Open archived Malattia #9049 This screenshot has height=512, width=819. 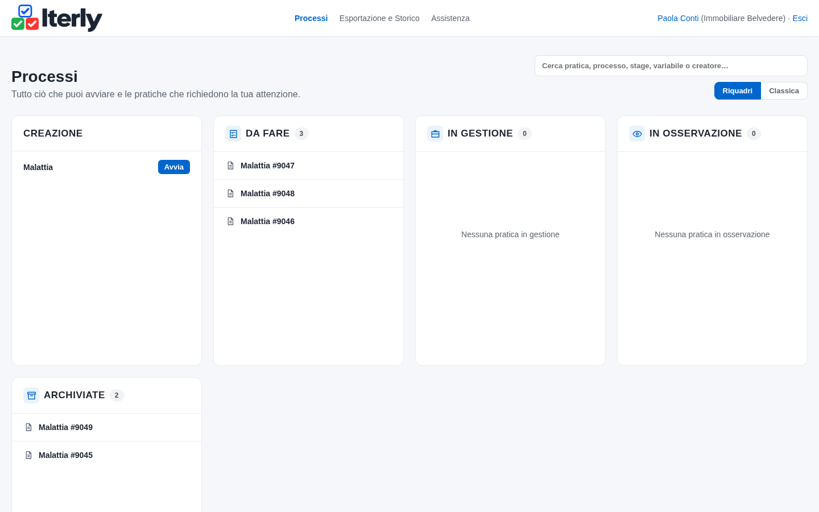click(x=106, y=427)
